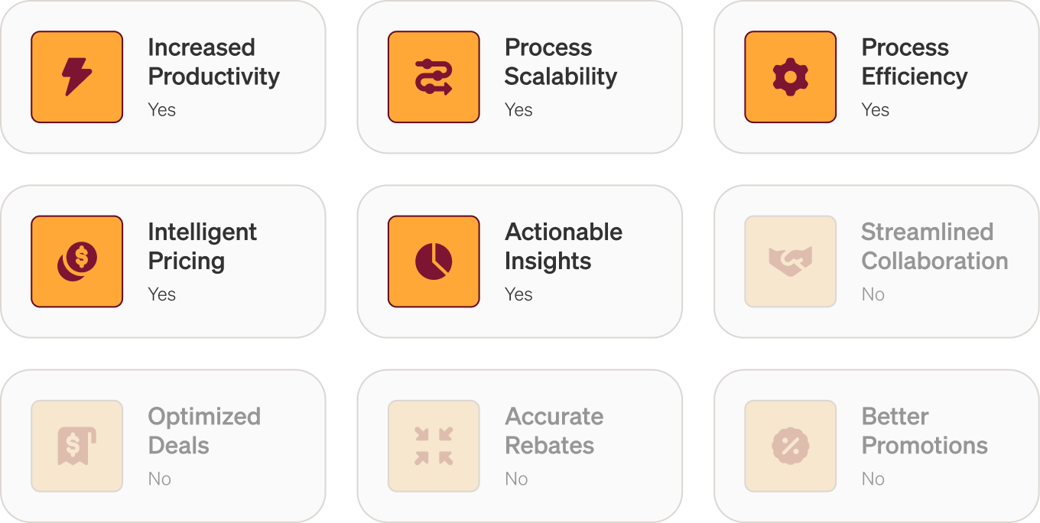1040x523 pixels.
Task: Click the percent badge Better Promotions icon
Action: coord(790,447)
